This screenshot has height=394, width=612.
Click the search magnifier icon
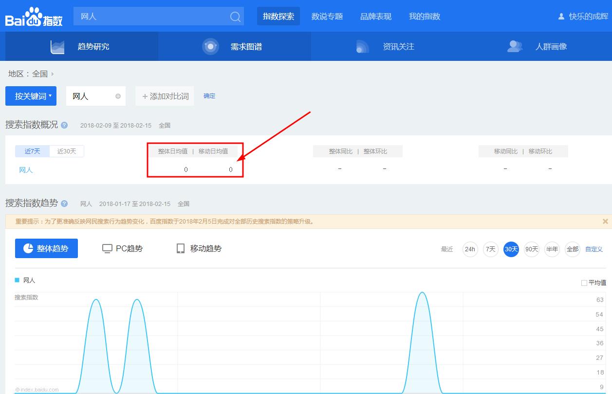(x=235, y=16)
